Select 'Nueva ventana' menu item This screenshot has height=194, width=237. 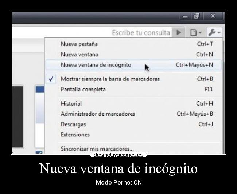[x=134, y=55]
